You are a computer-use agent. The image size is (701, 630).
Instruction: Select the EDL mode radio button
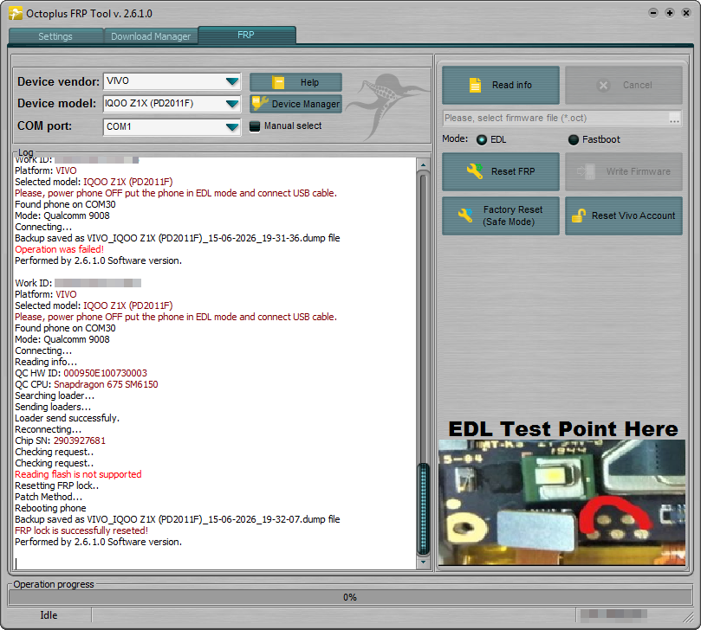pos(482,139)
